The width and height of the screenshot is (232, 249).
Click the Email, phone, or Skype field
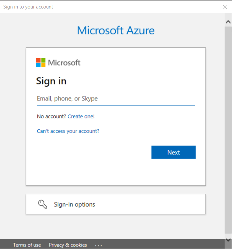coord(116,99)
